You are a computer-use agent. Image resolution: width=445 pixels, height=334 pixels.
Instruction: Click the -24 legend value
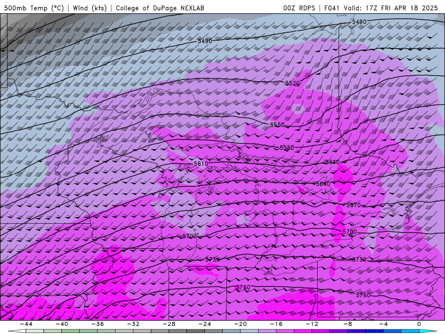point(205,324)
